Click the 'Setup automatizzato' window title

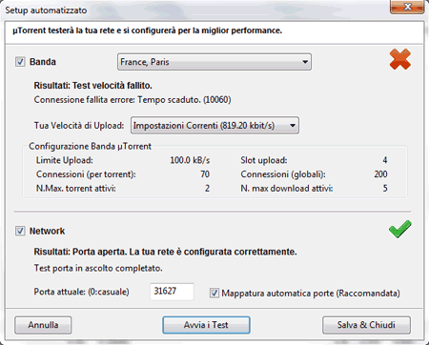pyautogui.click(x=46, y=10)
